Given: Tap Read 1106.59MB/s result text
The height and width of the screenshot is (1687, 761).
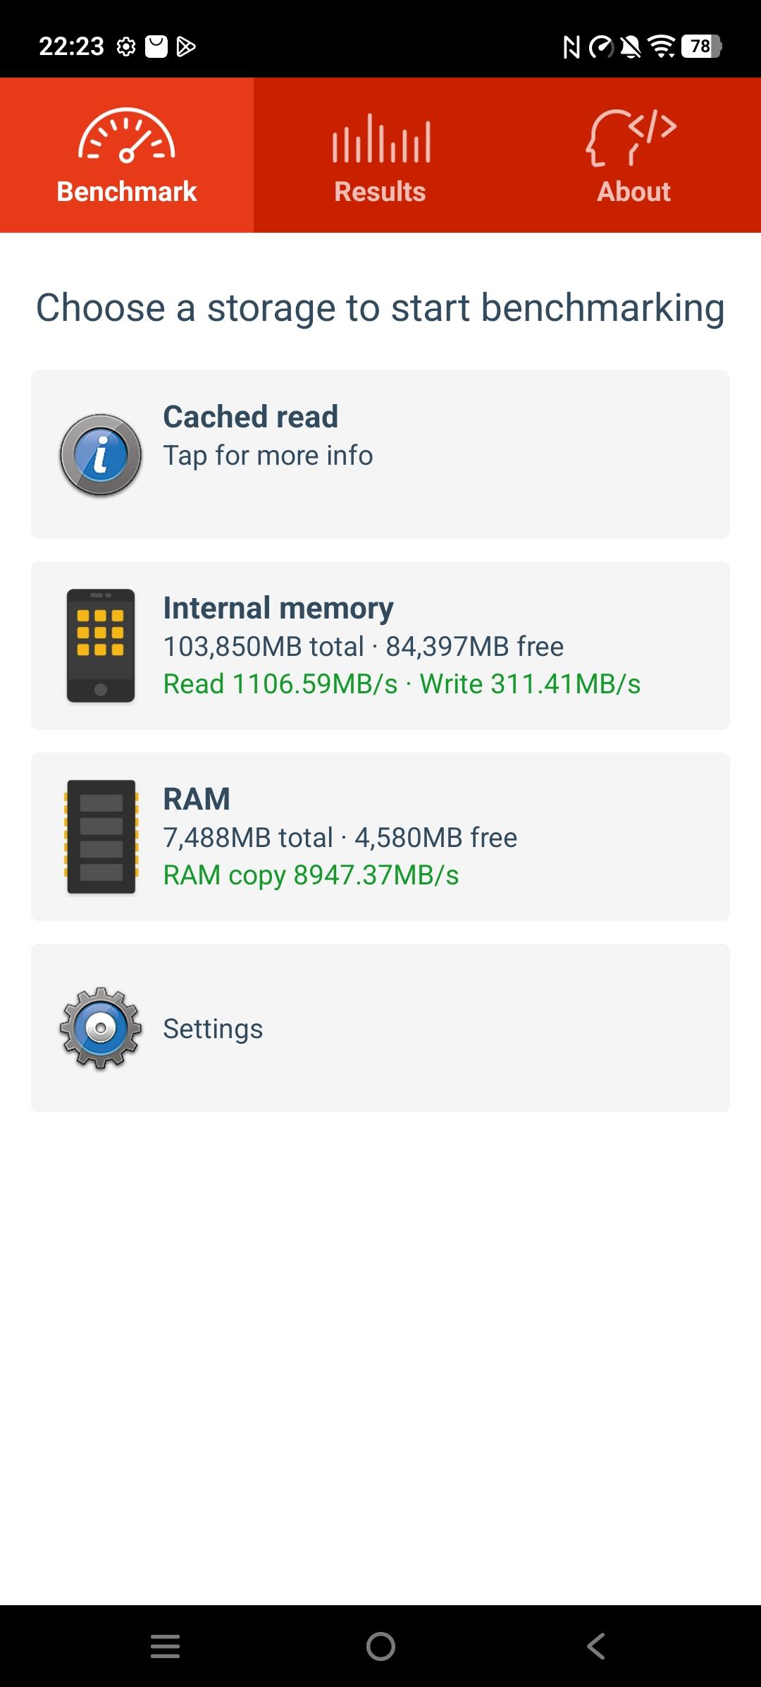Looking at the screenshot, I should (280, 684).
